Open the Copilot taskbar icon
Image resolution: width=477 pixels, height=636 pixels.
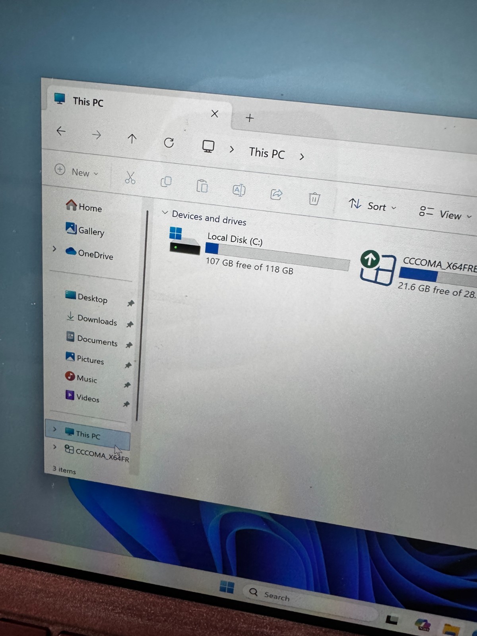tap(423, 624)
